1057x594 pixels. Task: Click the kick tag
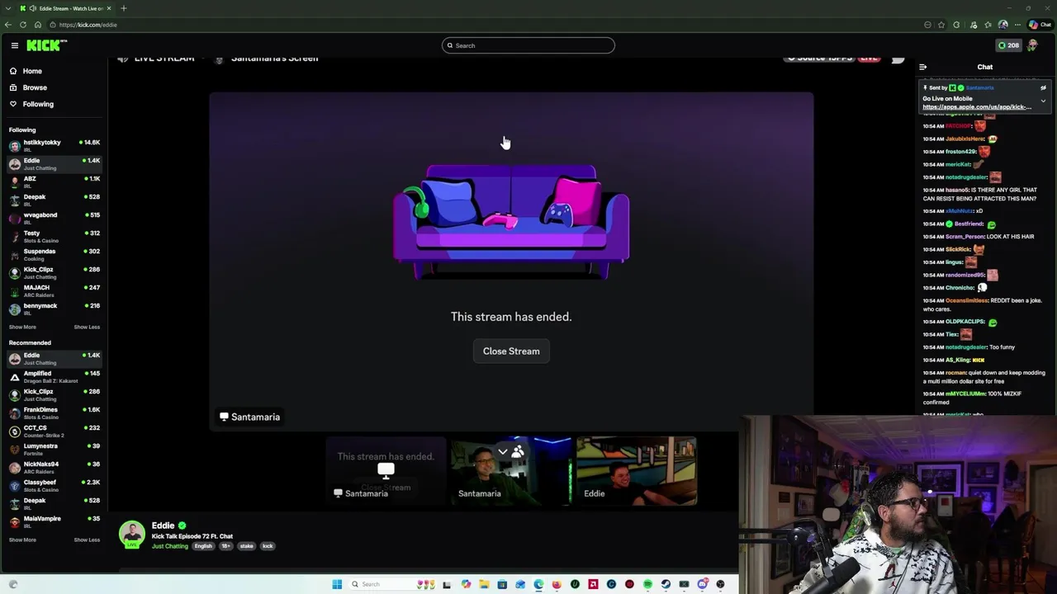[268, 546]
